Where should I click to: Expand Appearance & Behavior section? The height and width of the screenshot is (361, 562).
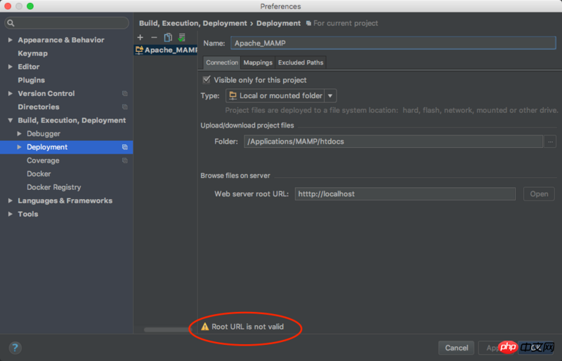coord(11,40)
